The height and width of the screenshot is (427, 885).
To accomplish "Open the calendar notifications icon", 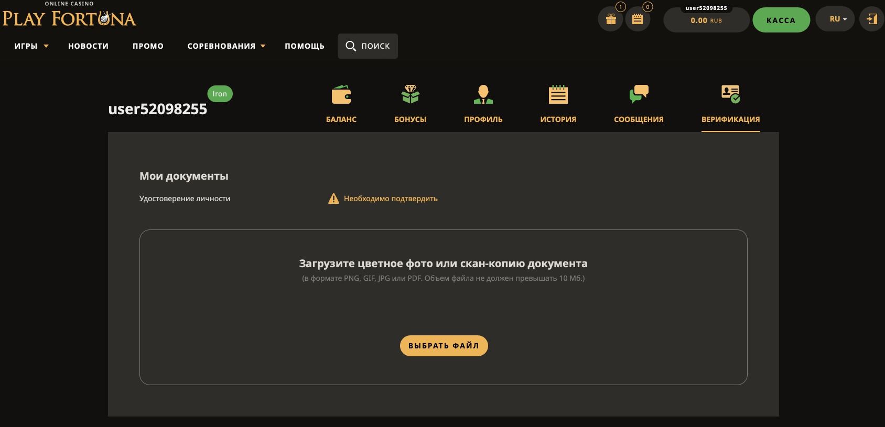I will 638,19.
